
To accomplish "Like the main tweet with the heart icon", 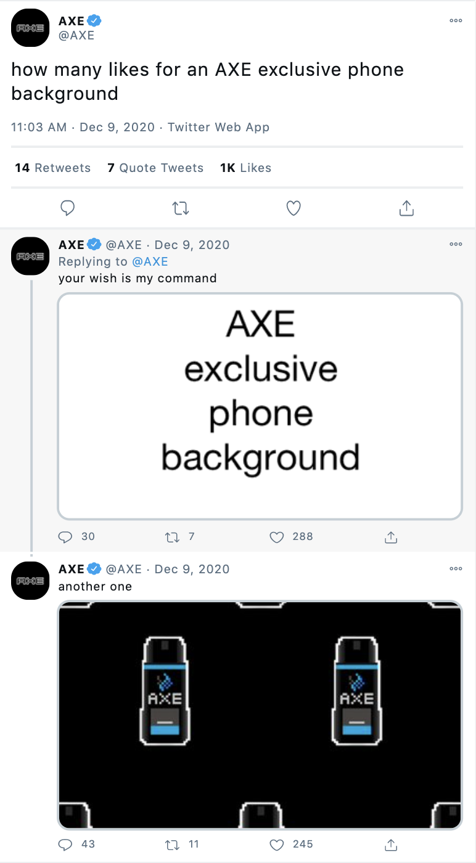I will click(293, 208).
